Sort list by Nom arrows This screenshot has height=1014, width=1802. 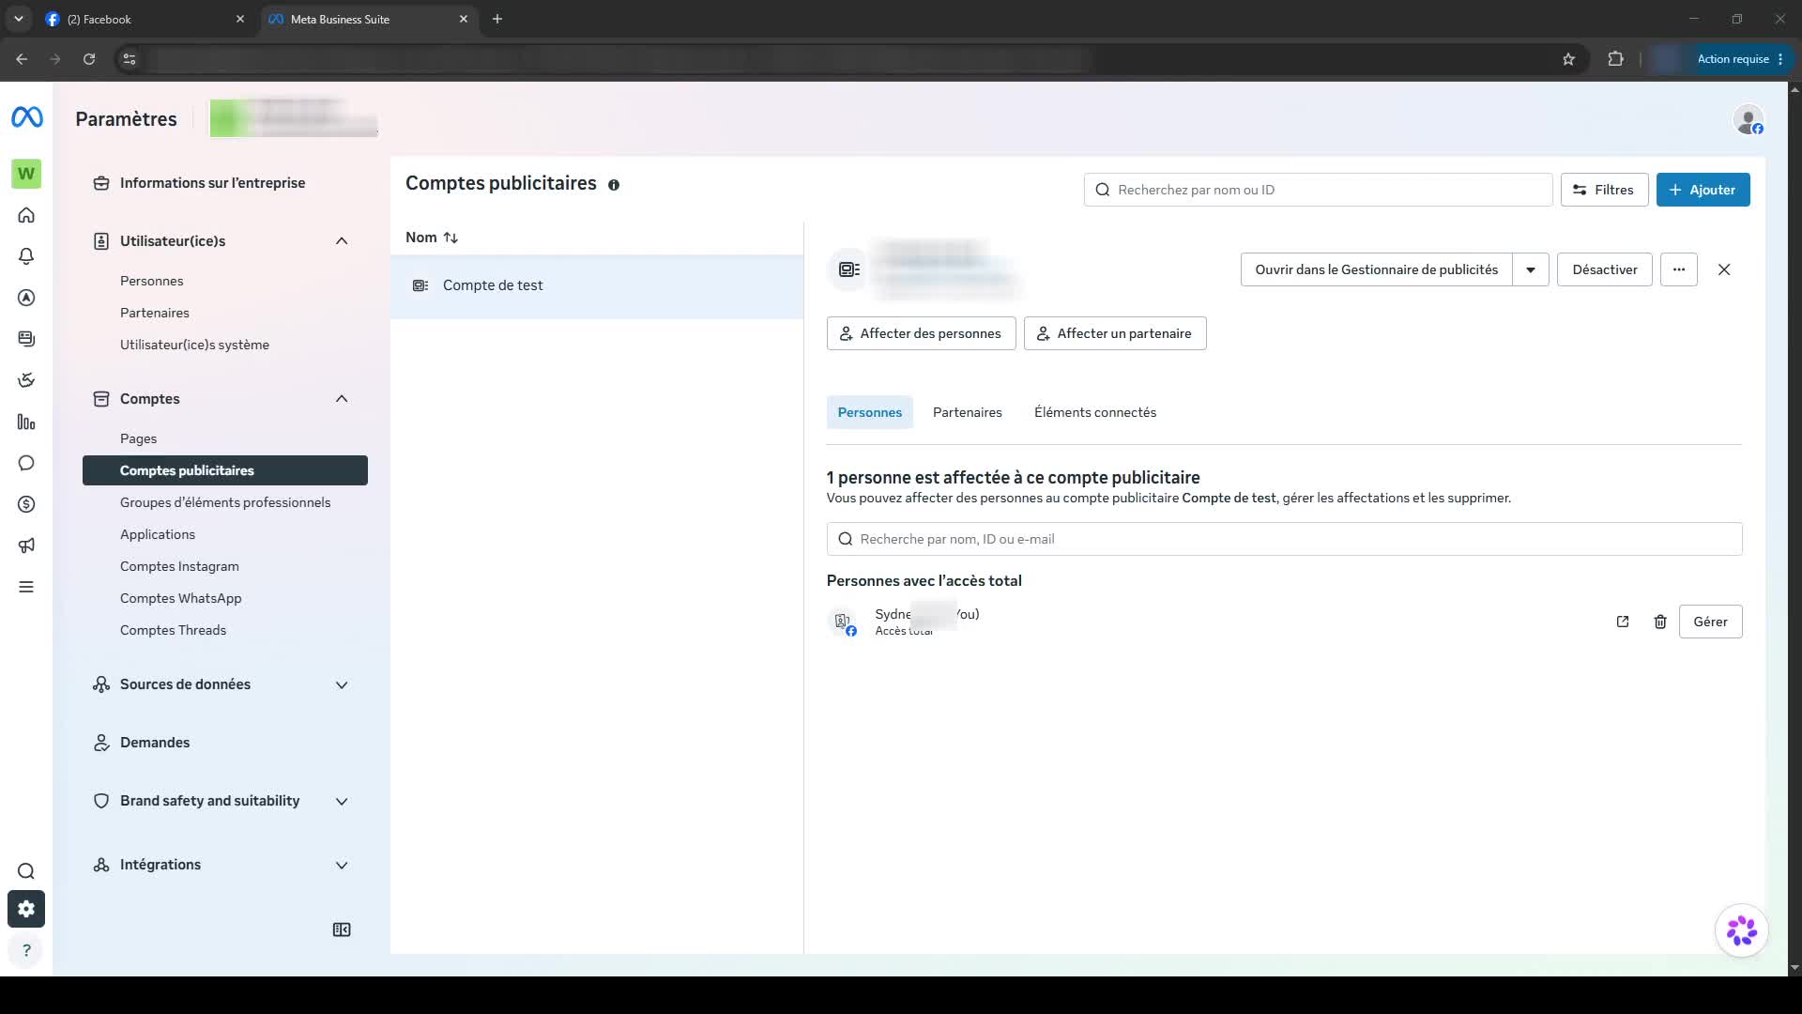(x=450, y=238)
